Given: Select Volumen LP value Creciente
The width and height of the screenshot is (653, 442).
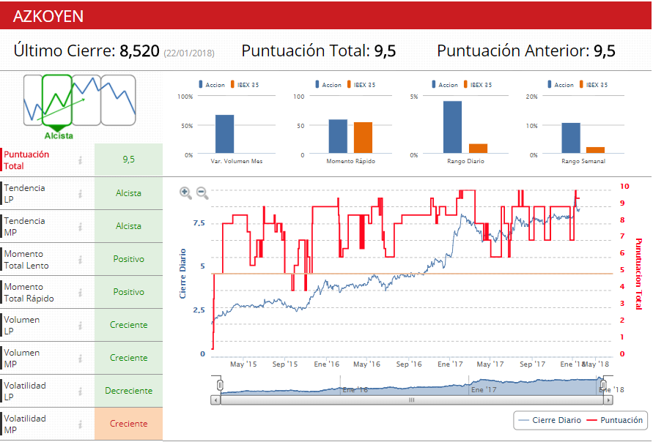Looking at the screenshot, I should tap(129, 325).
